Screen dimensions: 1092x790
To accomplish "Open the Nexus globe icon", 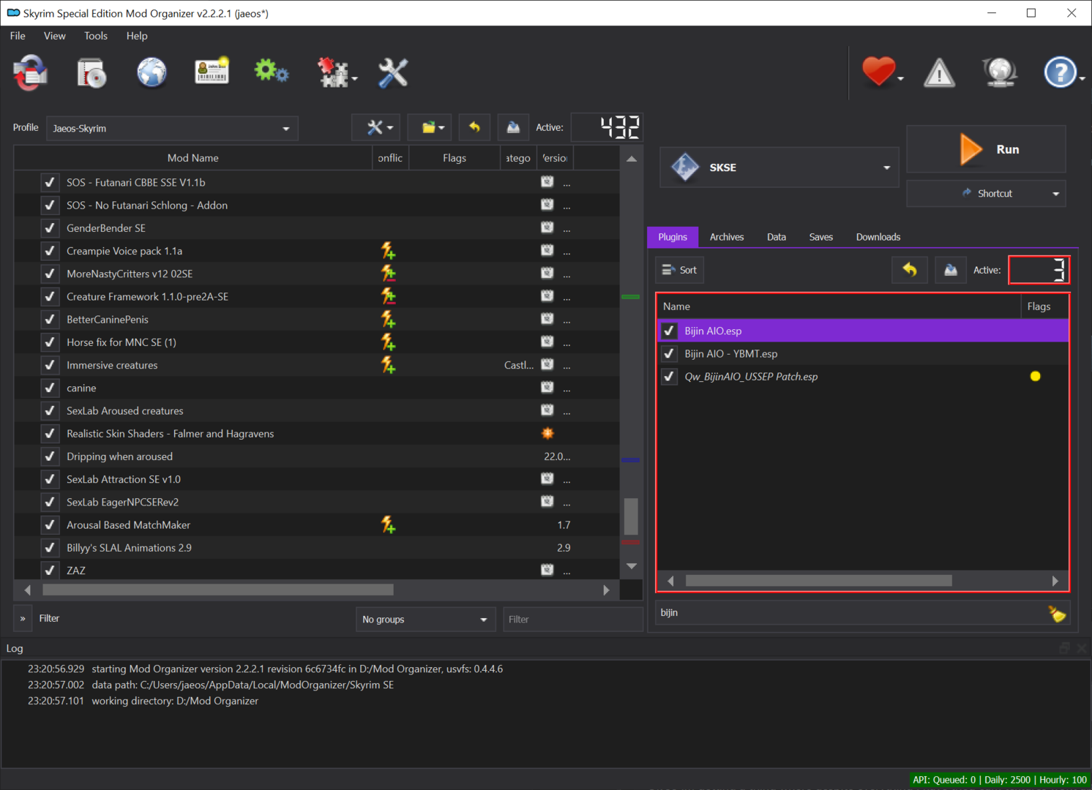I will pyautogui.click(x=152, y=73).
